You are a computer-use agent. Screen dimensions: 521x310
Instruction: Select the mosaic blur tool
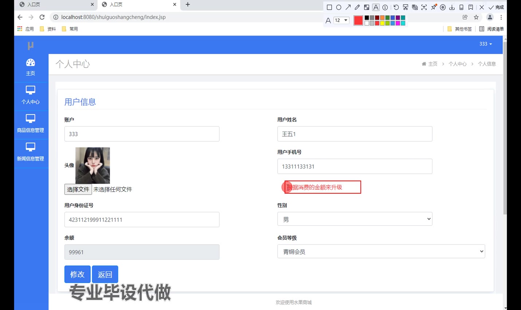coord(367,7)
